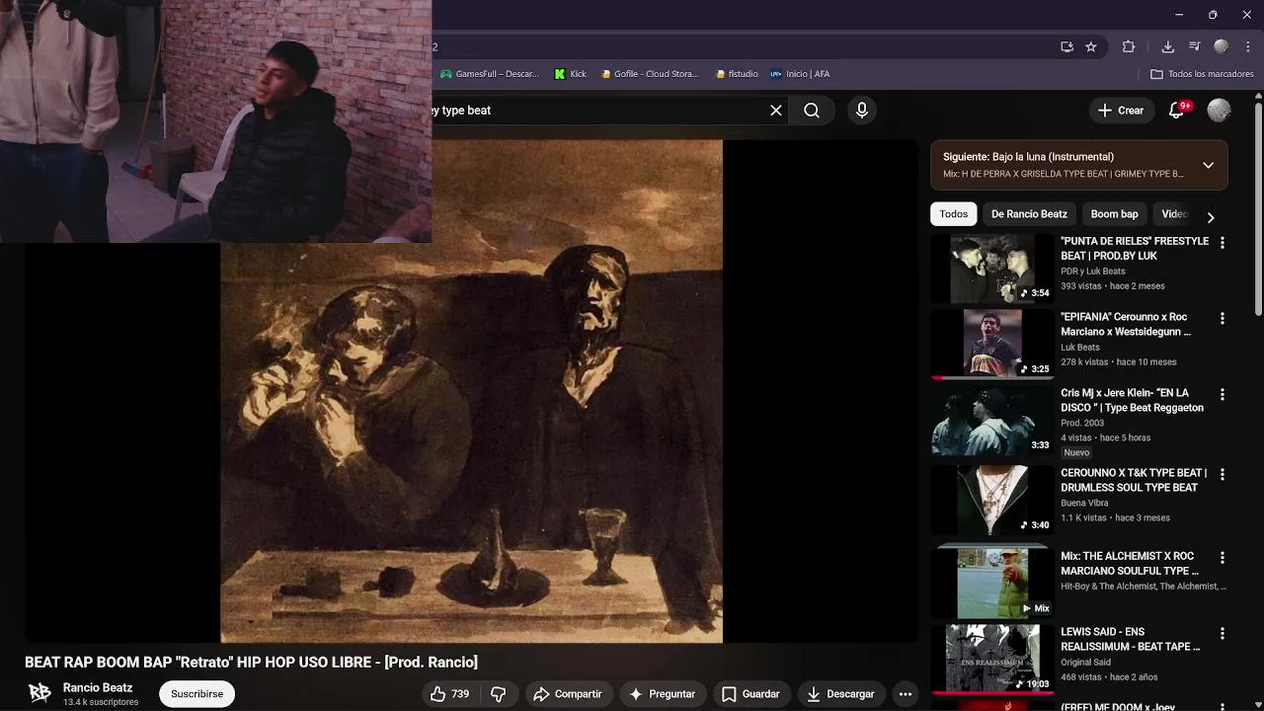The height and width of the screenshot is (711, 1264).
Task: Open Chrome three-dot menu
Action: point(1247,46)
